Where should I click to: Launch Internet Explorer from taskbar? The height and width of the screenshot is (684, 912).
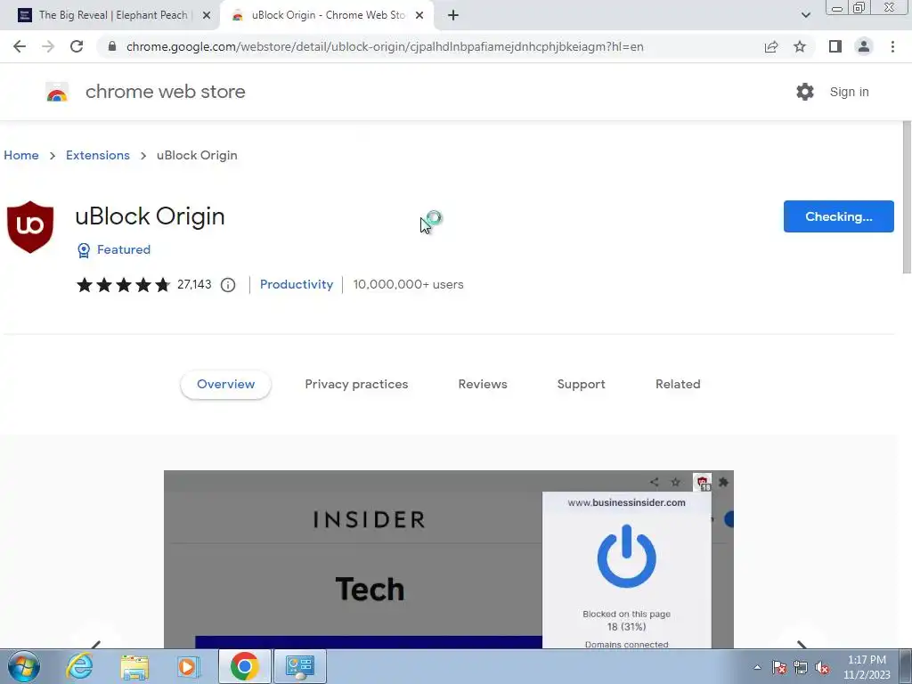coord(79,666)
